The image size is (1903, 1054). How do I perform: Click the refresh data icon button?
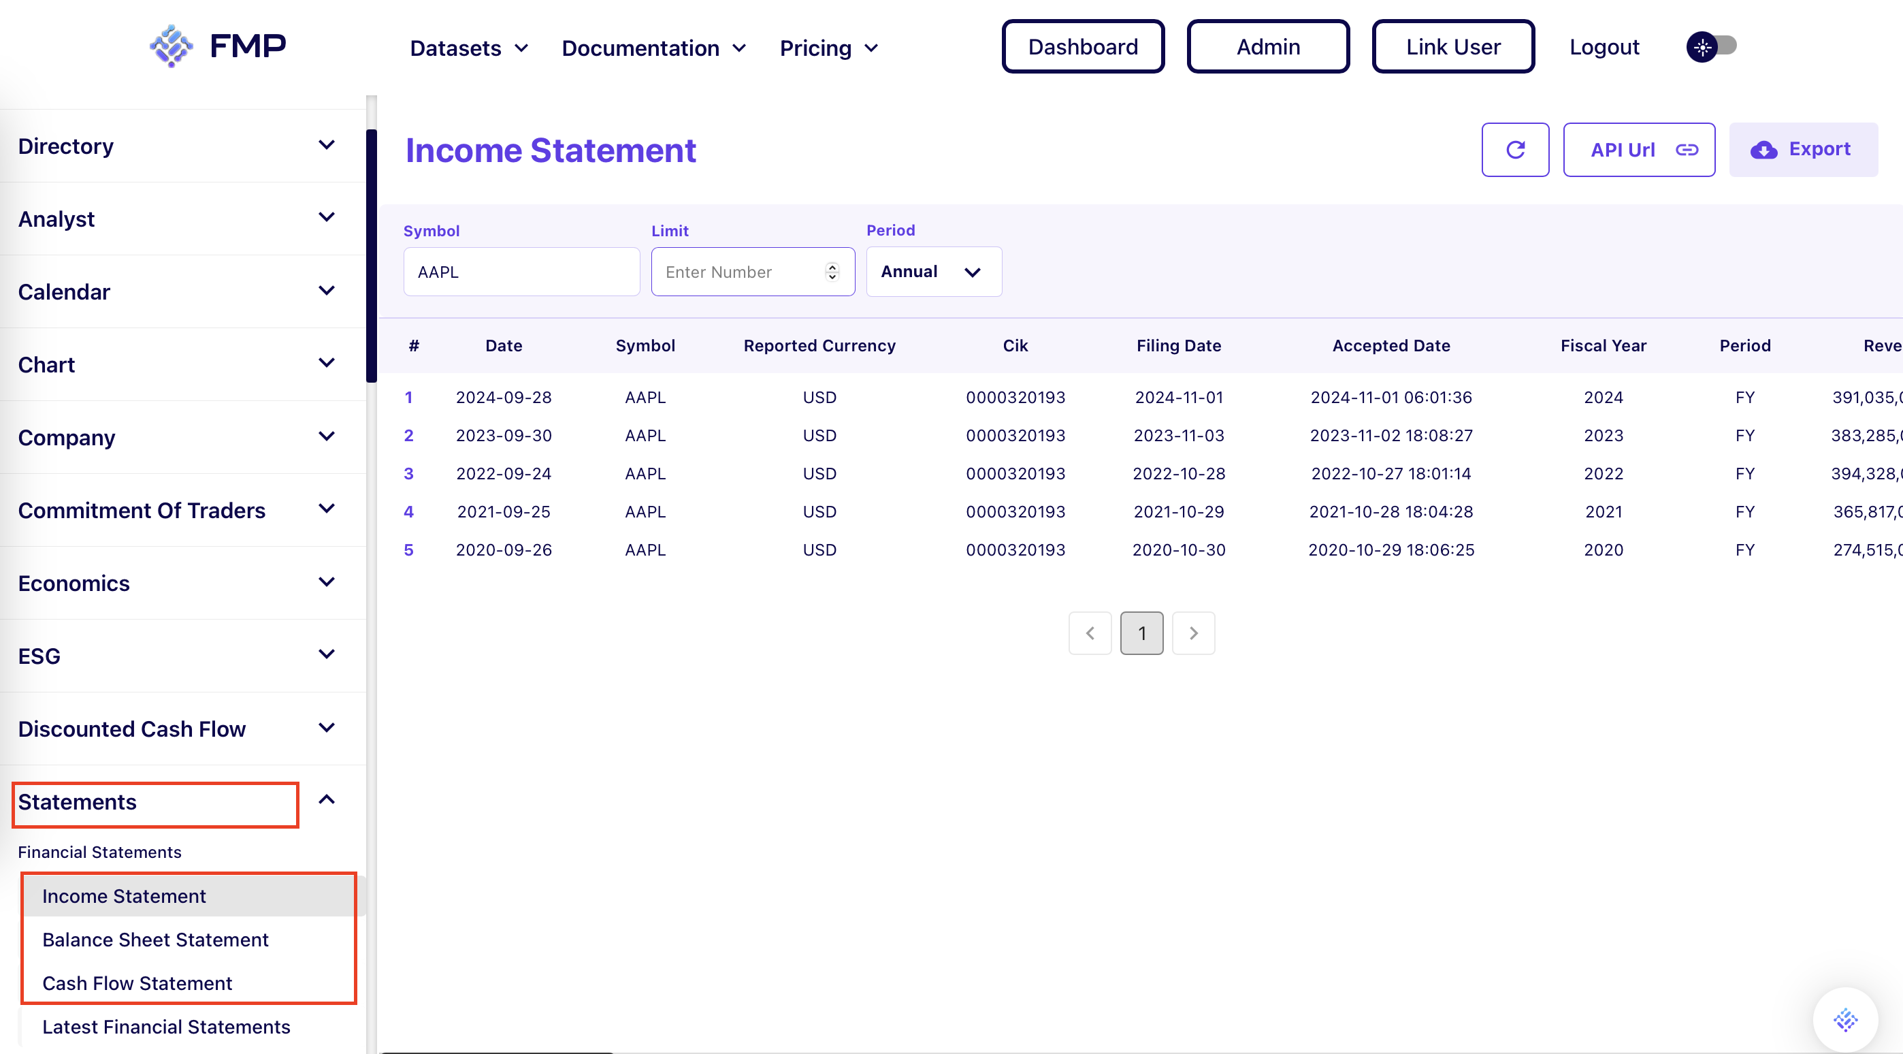click(x=1515, y=150)
